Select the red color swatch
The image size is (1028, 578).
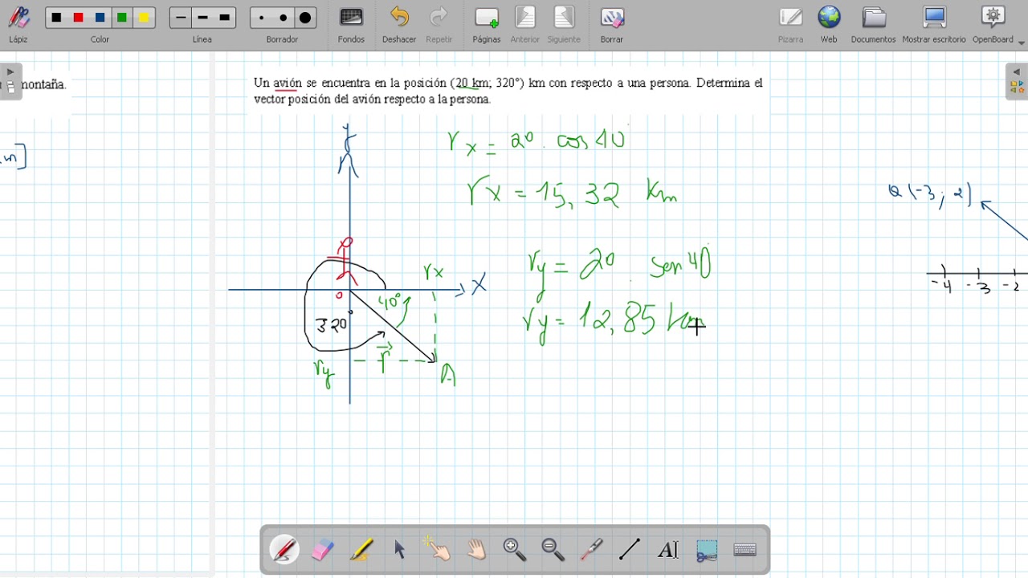78,18
